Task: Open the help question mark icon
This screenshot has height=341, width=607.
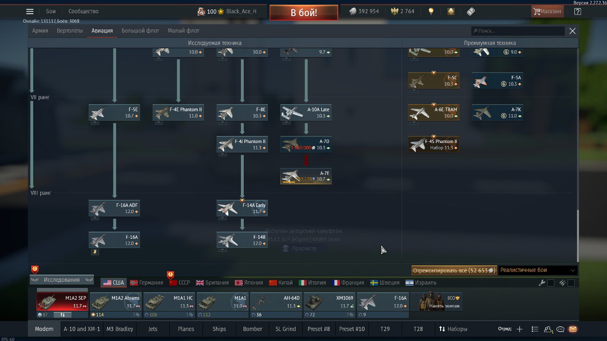Action: [x=577, y=11]
